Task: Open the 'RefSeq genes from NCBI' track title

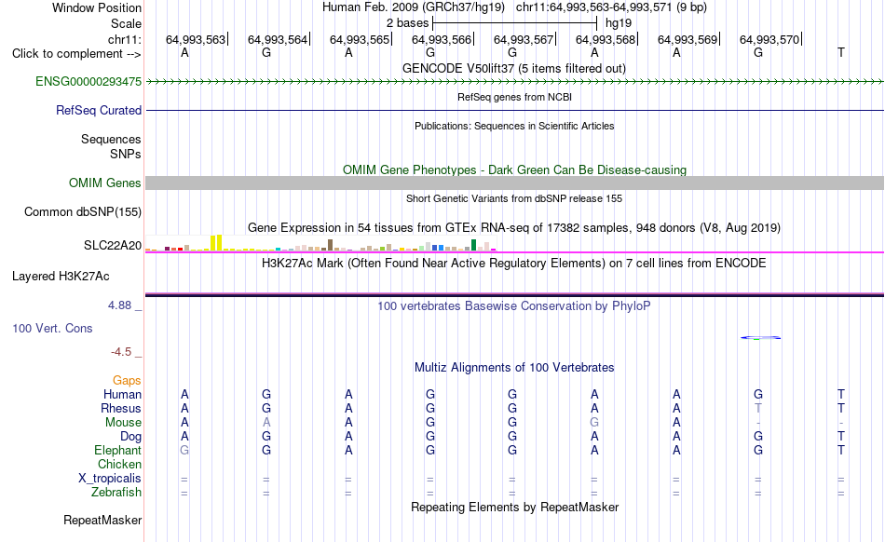Action: (514, 97)
